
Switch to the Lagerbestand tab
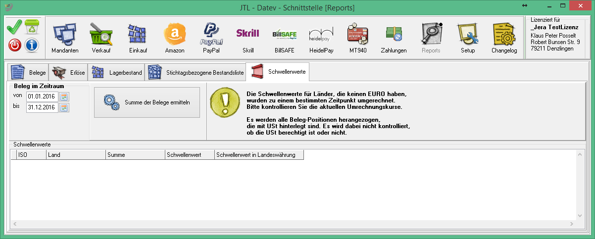(x=117, y=73)
